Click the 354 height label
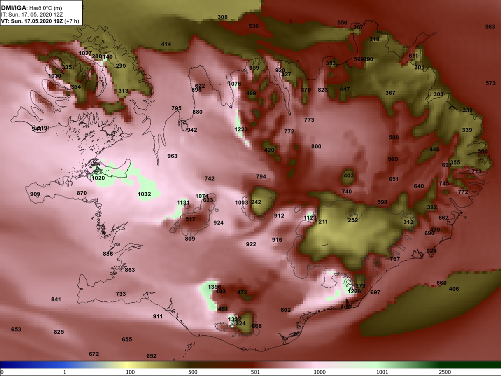The image size is (501, 376). (76, 87)
